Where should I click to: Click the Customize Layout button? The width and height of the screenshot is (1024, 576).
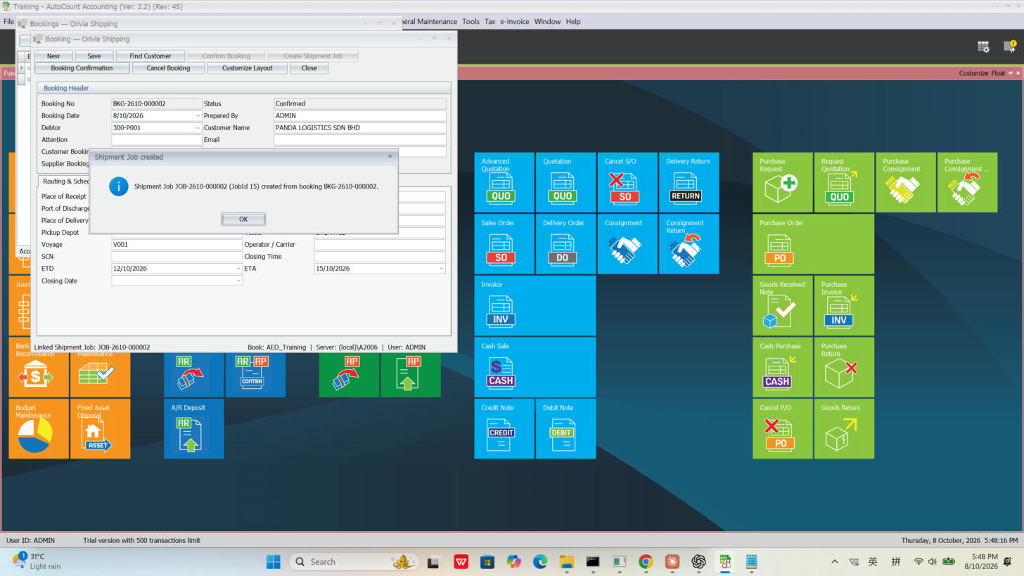coord(248,68)
